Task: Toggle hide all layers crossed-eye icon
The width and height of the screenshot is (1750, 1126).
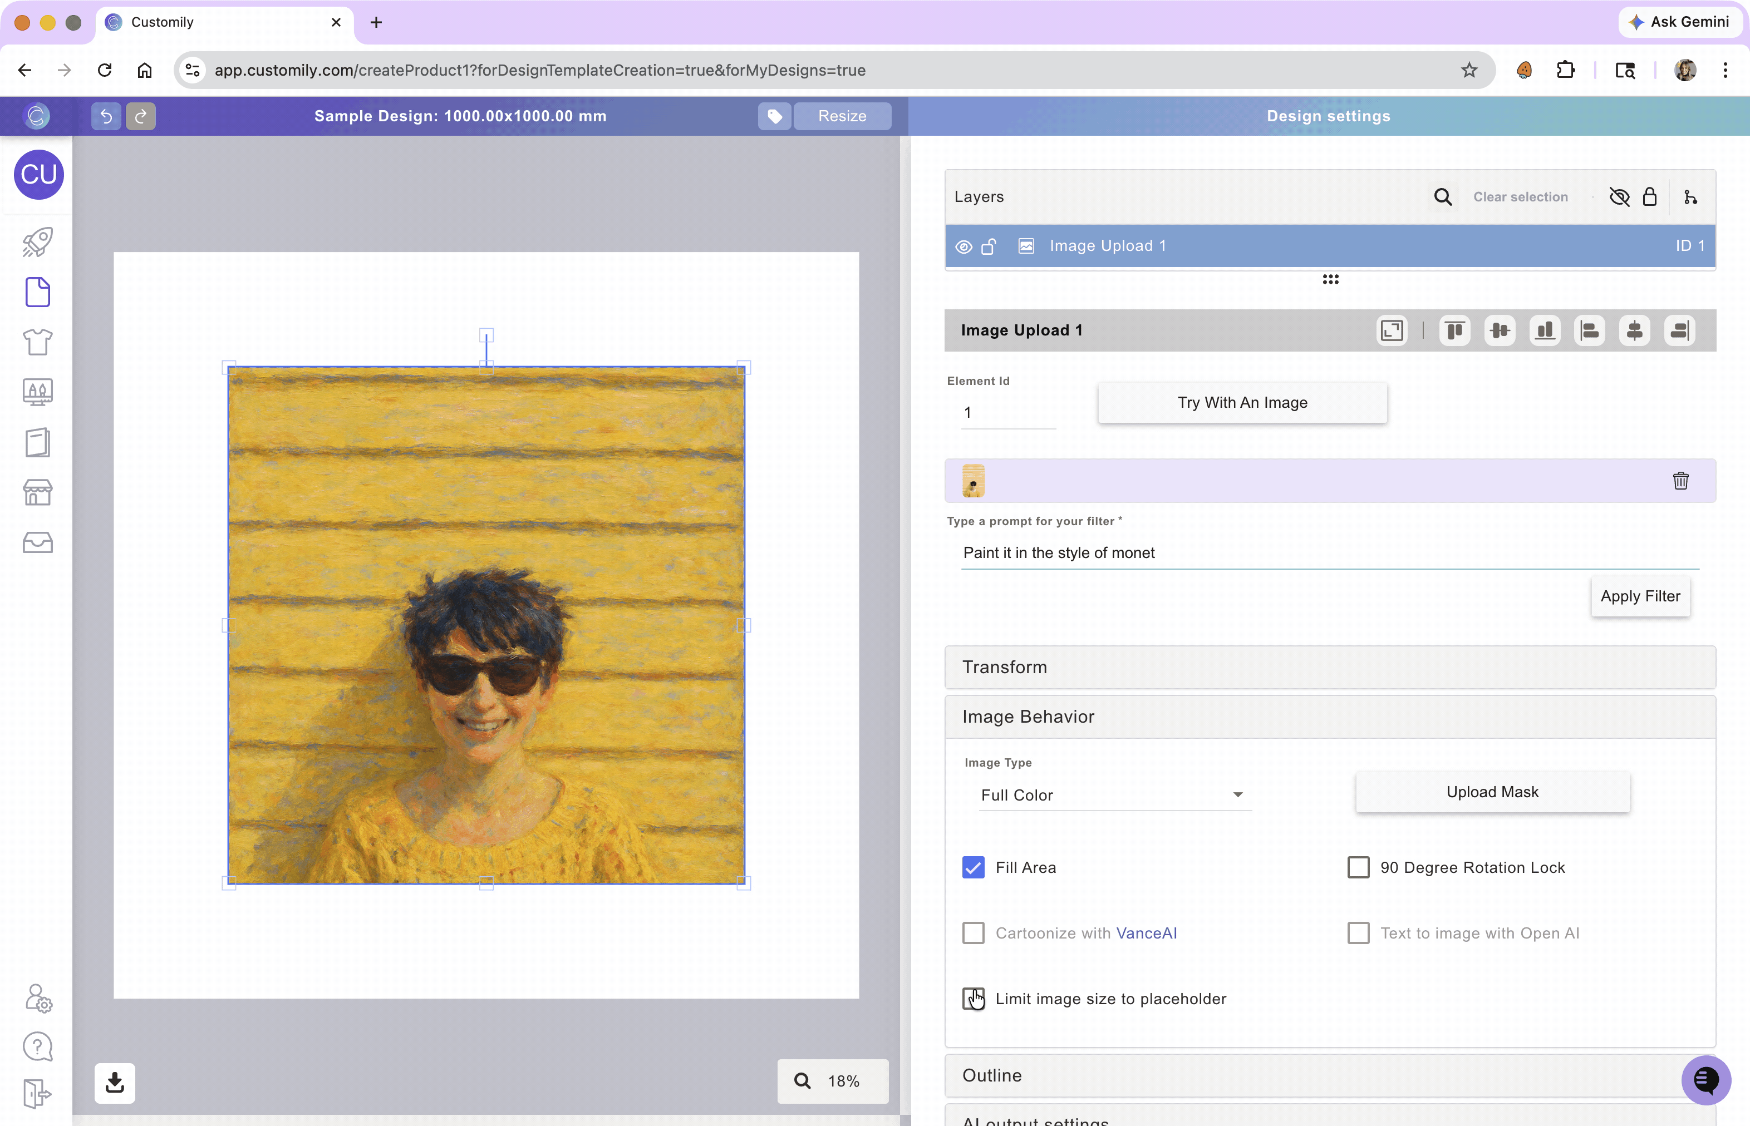Action: [1619, 197]
